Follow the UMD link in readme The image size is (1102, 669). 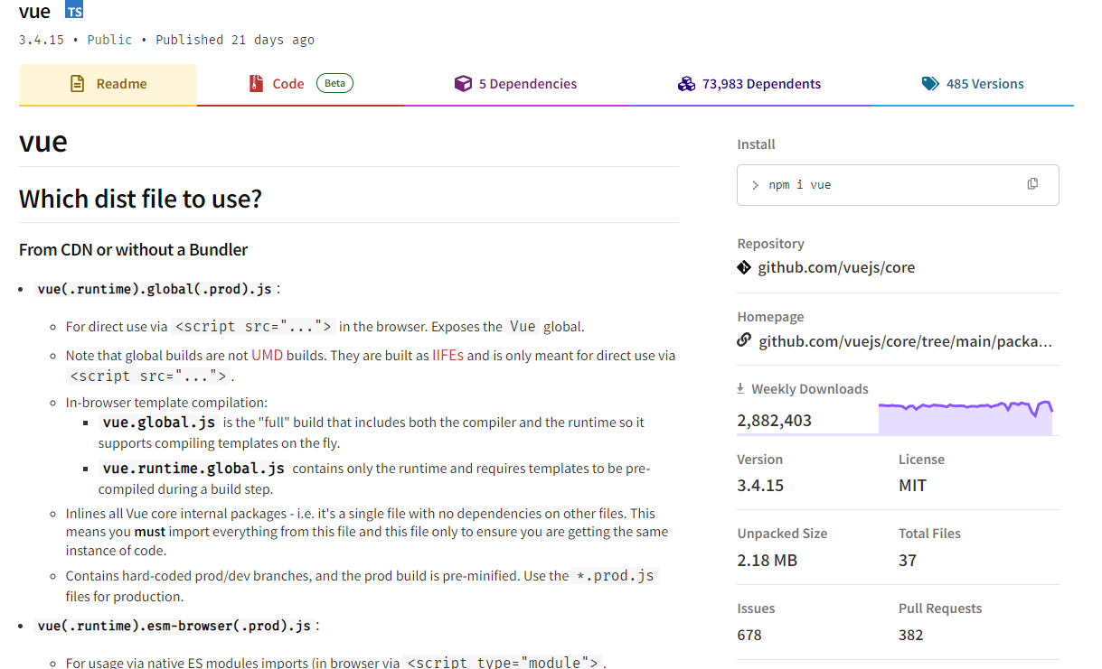[267, 356]
